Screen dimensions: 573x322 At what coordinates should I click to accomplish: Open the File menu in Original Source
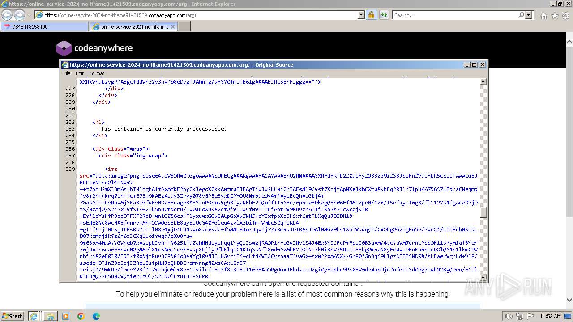(67, 73)
